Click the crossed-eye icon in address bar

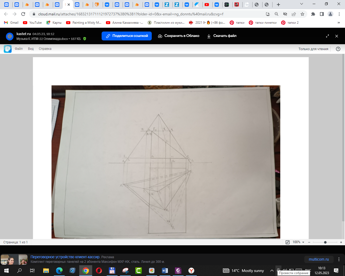point(285,14)
